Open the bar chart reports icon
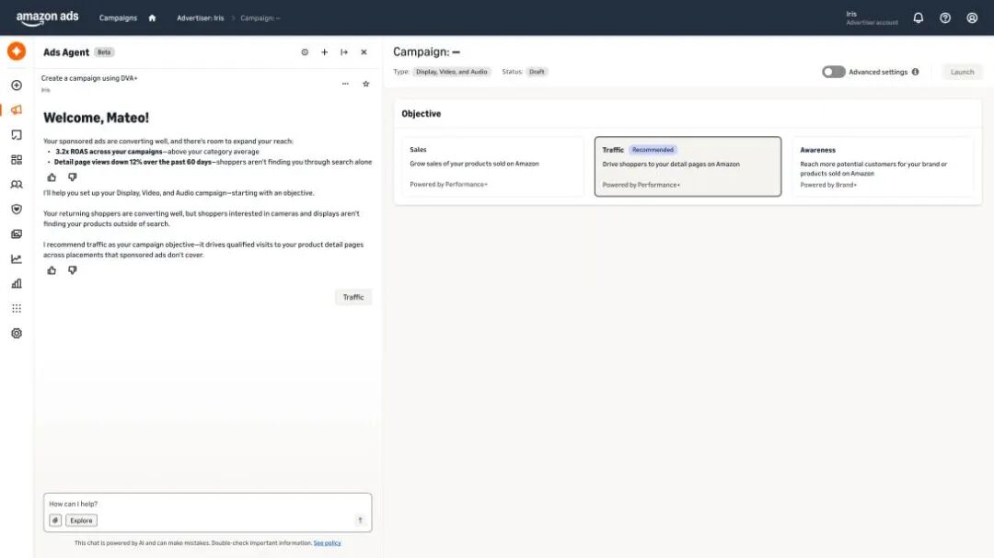 click(x=17, y=284)
